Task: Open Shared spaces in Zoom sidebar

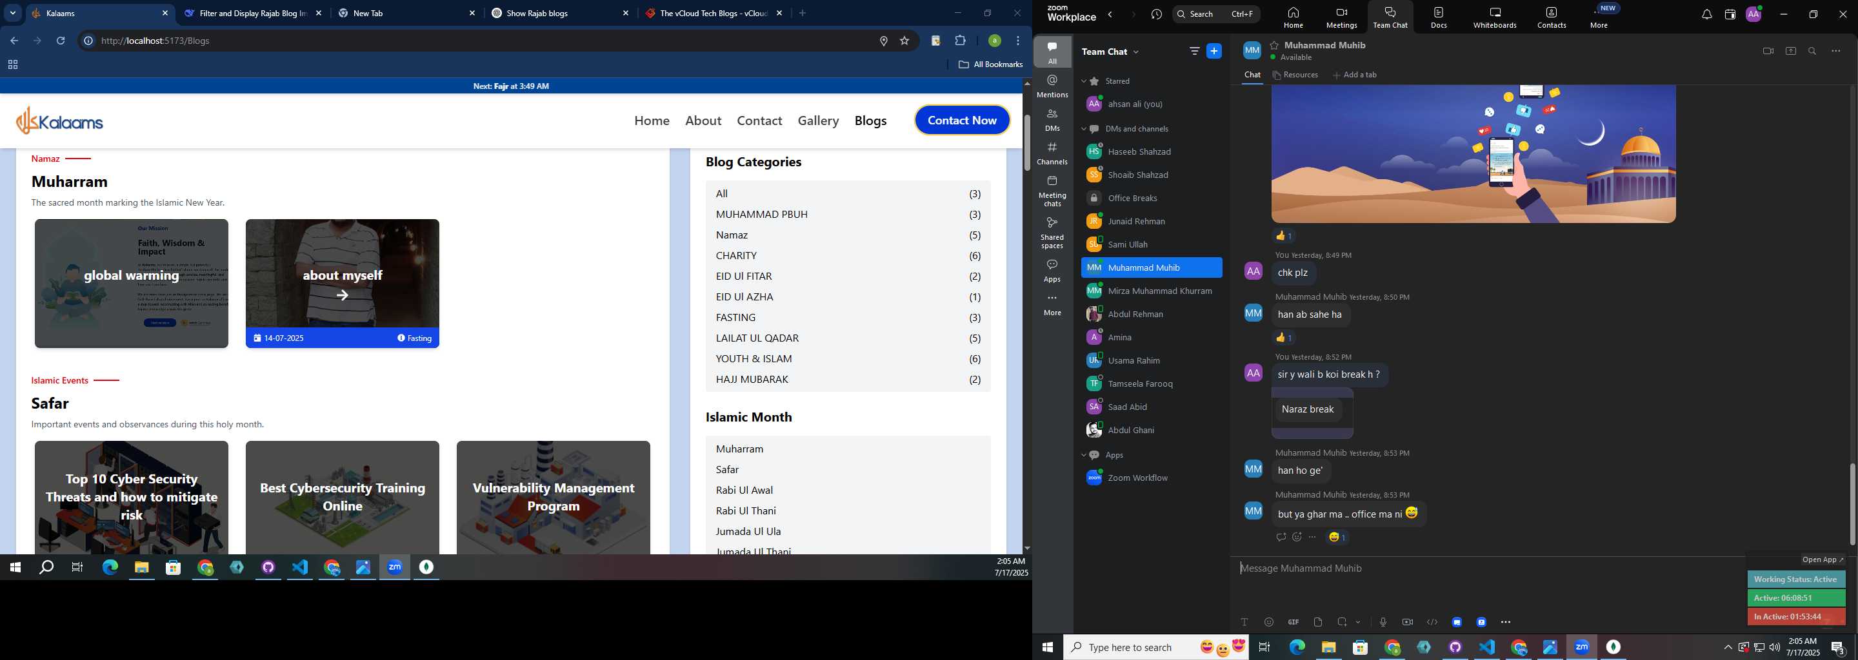Action: pos(1052,233)
